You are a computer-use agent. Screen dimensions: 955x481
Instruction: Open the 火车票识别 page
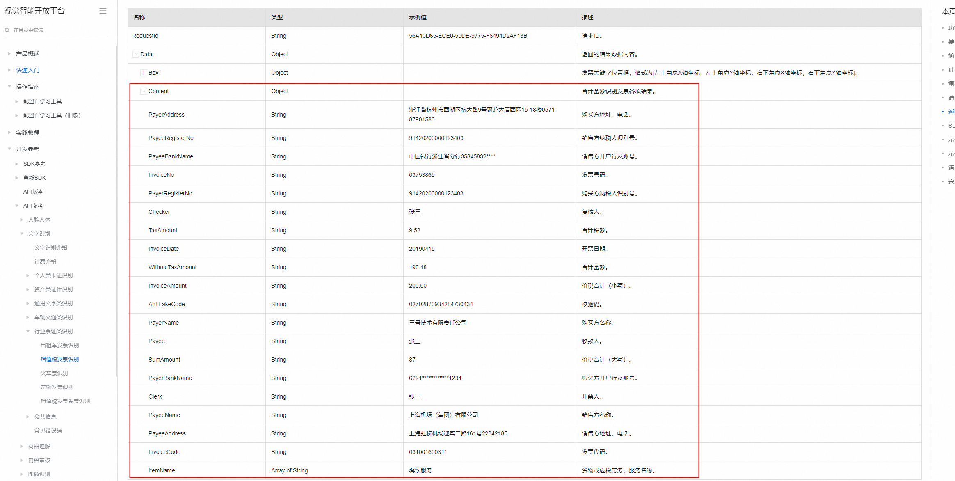tap(54, 373)
